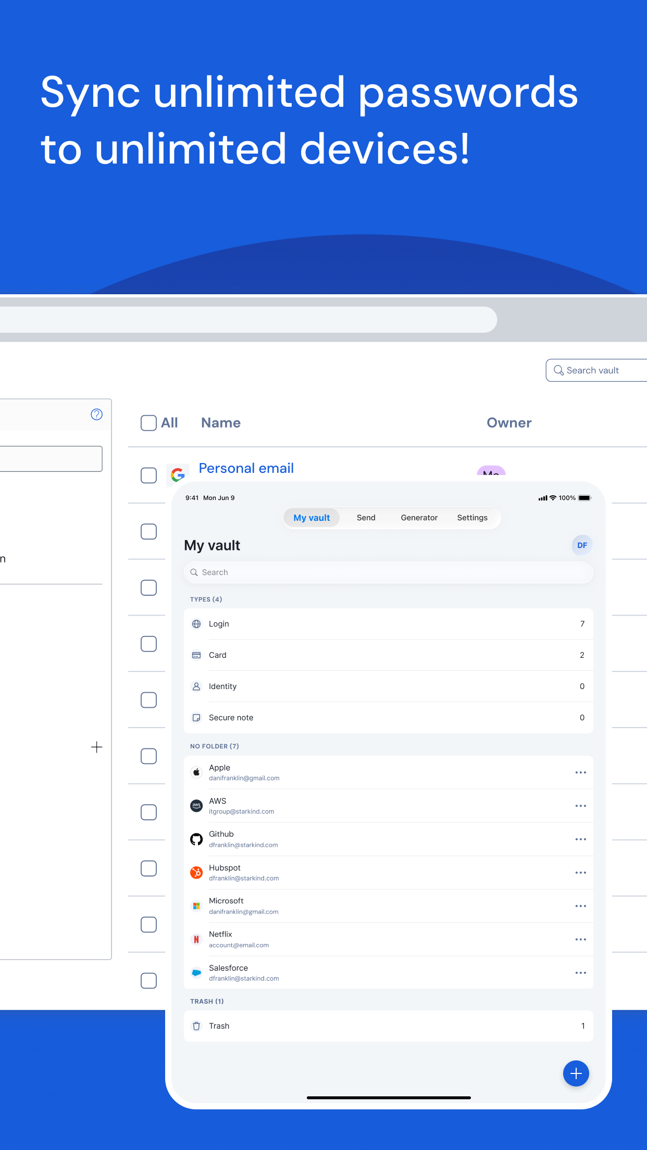This screenshot has width=647, height=1150.
Task: Switch to the Send tab
Action: 366,518
